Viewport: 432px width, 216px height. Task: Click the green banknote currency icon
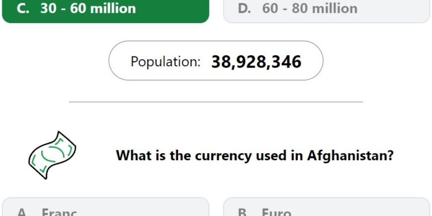click(52, 155)
